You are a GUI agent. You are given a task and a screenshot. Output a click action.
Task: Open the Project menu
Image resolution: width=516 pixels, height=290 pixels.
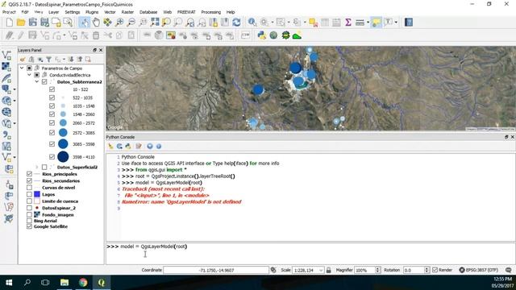(9, 12)
